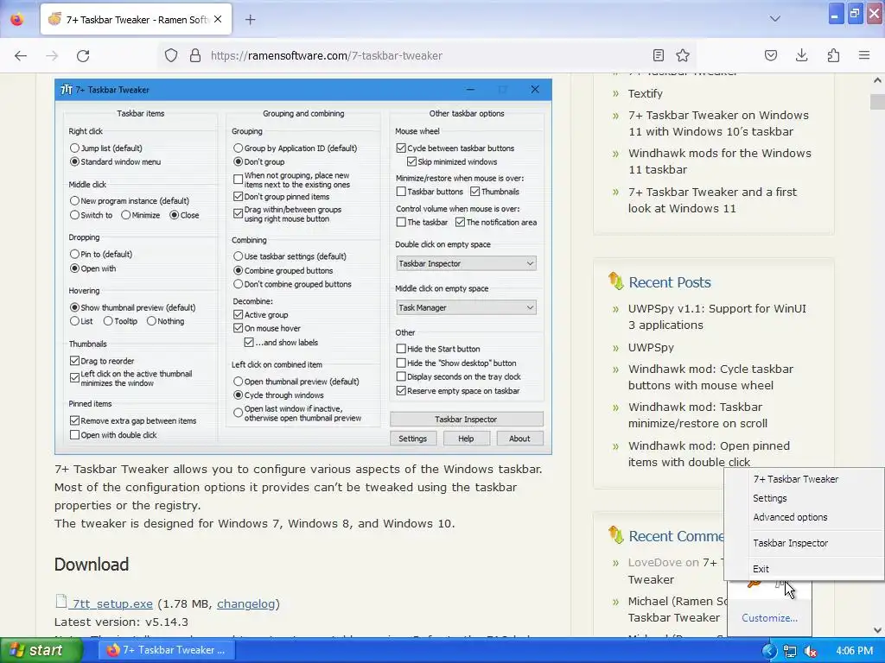Click the Firefox taskbar button

pos(167,650)
